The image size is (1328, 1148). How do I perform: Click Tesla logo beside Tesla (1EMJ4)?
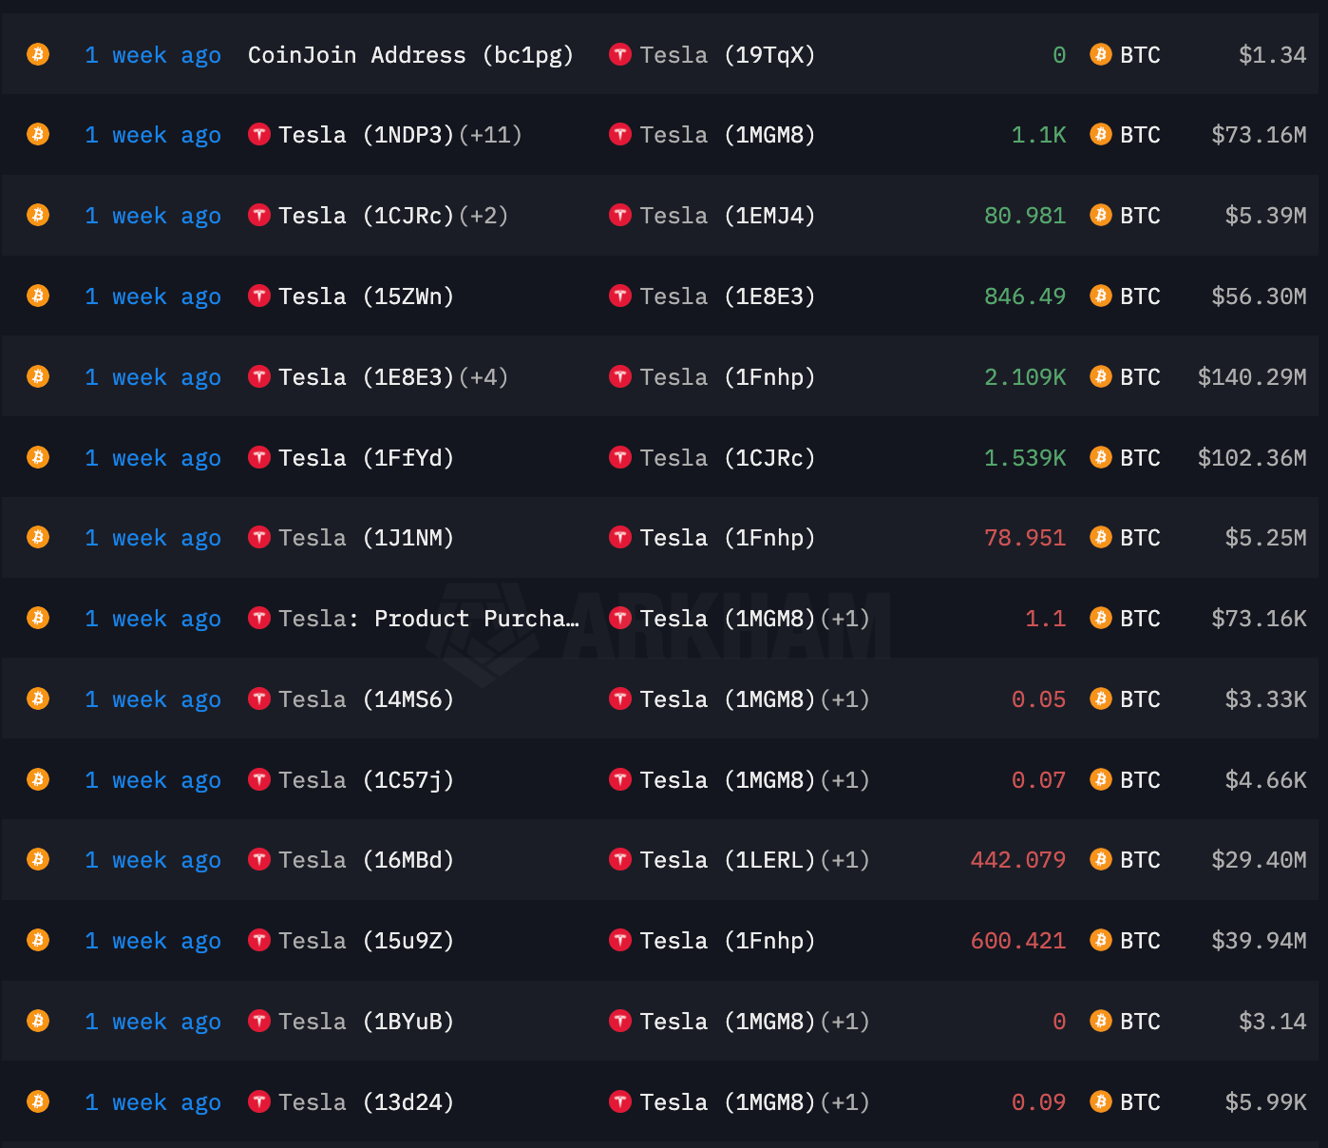[x=620, y=215]
